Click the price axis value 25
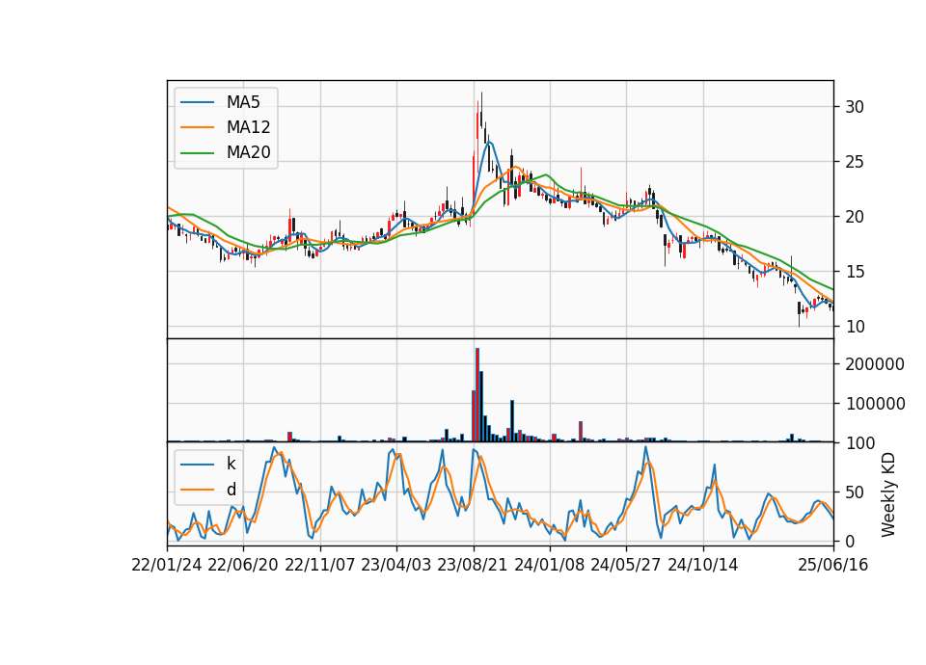This screenshot has height=665, width=926. pyautogui.click(x=855, y=162)
